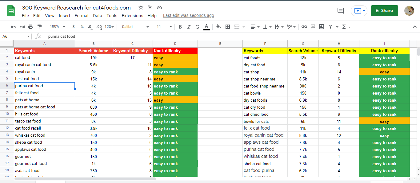The image size is (420, 183).
Task: Click the Redo arrow in the toolbar
Action: point(22,27)
